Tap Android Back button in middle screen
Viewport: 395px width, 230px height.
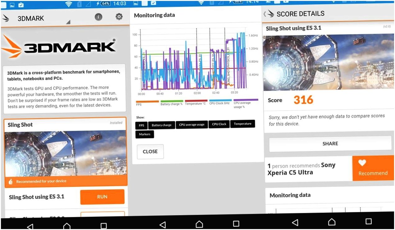pyautogui.click(x=162, y=225)
